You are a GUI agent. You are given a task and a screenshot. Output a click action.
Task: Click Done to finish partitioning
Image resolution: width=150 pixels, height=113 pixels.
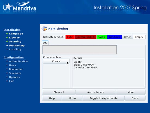pyautogui.click(x=135, y=98)
